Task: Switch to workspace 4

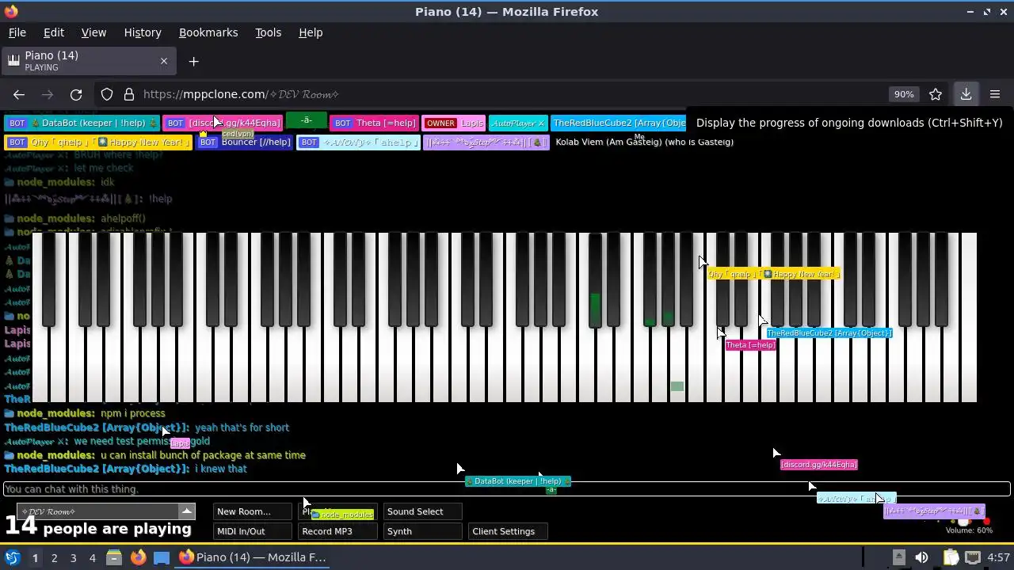Action: click(x=92, y=557)
